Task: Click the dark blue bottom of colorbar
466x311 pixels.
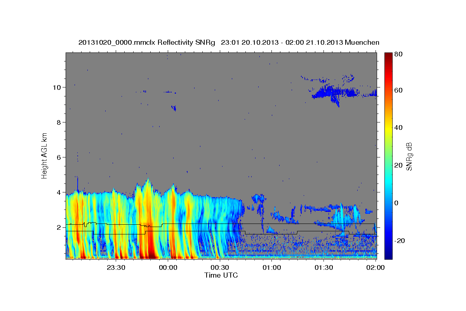Action: [388, 255]
